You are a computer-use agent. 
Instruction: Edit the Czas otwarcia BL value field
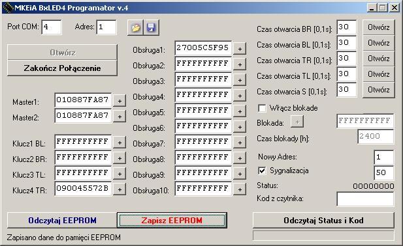[347, 43]
